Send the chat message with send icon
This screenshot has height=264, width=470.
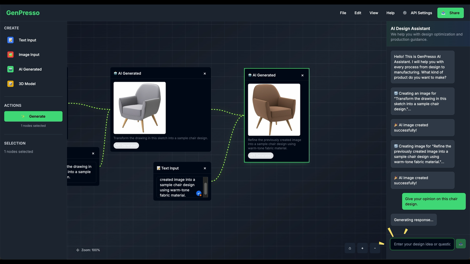click(460, 244)
